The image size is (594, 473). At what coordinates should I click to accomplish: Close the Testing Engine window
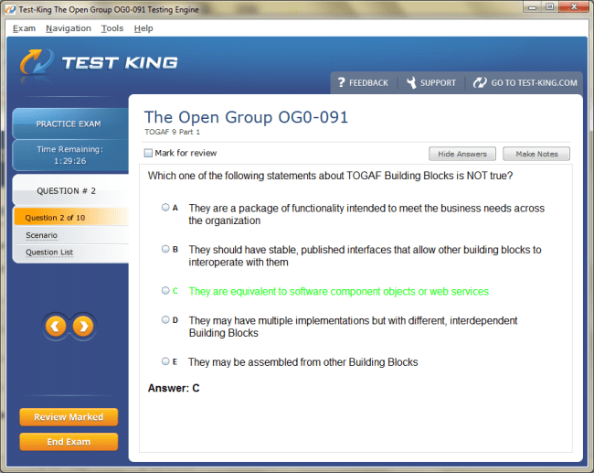(574, 7)
